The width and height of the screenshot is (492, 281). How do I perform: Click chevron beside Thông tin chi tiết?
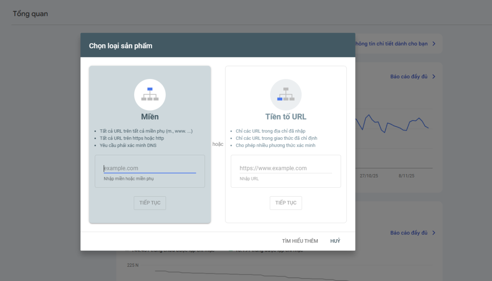point(434,43)
